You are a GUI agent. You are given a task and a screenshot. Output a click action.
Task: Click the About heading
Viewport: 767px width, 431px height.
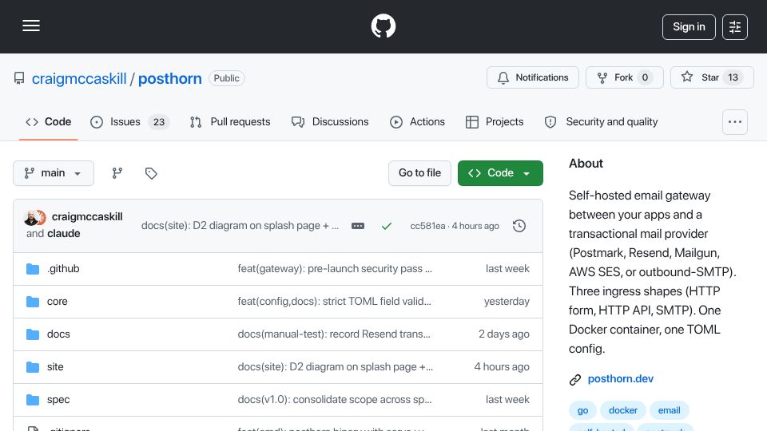(x=586, y=164)
